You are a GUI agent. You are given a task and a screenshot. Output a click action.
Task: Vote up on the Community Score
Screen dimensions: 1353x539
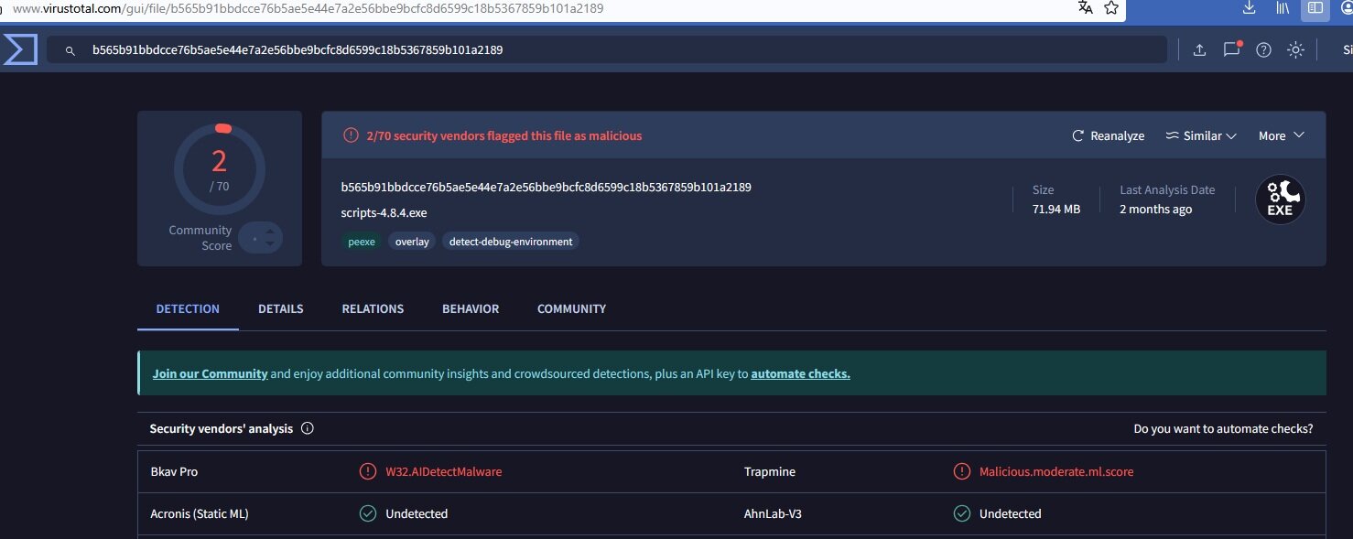270,232
